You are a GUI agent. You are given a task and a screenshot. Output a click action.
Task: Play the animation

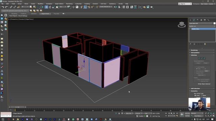[x=171, y=113]
